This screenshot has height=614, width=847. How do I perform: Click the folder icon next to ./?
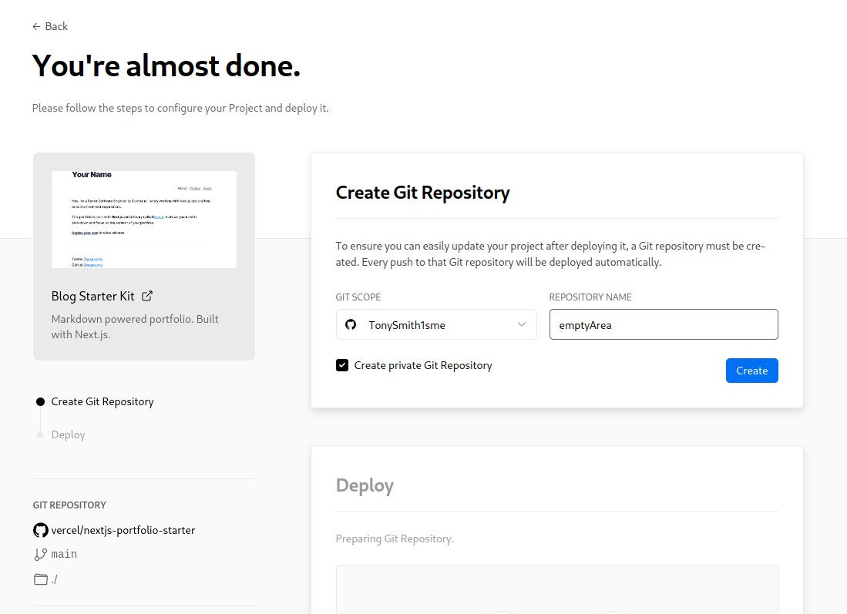tap(41, 579)
